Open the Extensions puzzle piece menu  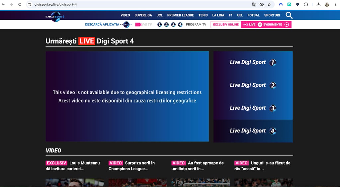click(x=306, y=4)
